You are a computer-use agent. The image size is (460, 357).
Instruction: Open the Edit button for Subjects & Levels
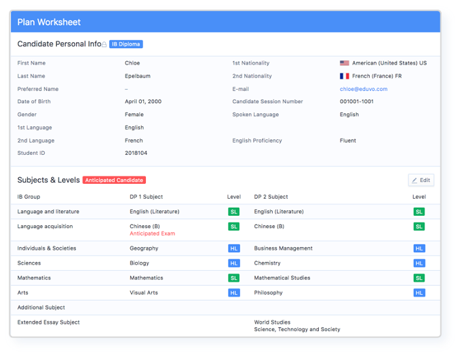[421, 181]
